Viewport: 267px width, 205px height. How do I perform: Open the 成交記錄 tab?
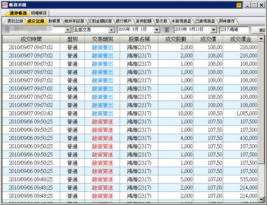click(x=36, y=21)
